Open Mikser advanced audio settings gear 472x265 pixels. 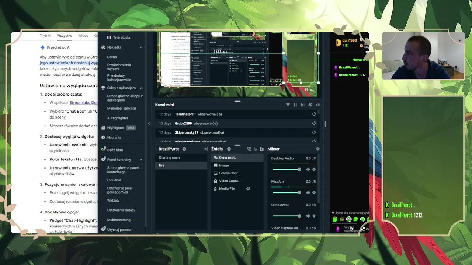(x=318, y=149)
